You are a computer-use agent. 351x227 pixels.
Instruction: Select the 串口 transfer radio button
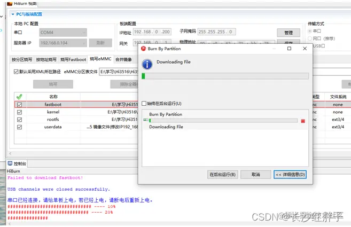pyautogui.click(x=310, y=31)
